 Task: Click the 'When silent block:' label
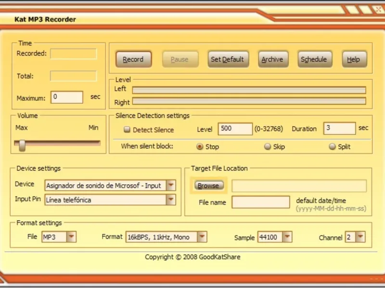click(147, 146)
